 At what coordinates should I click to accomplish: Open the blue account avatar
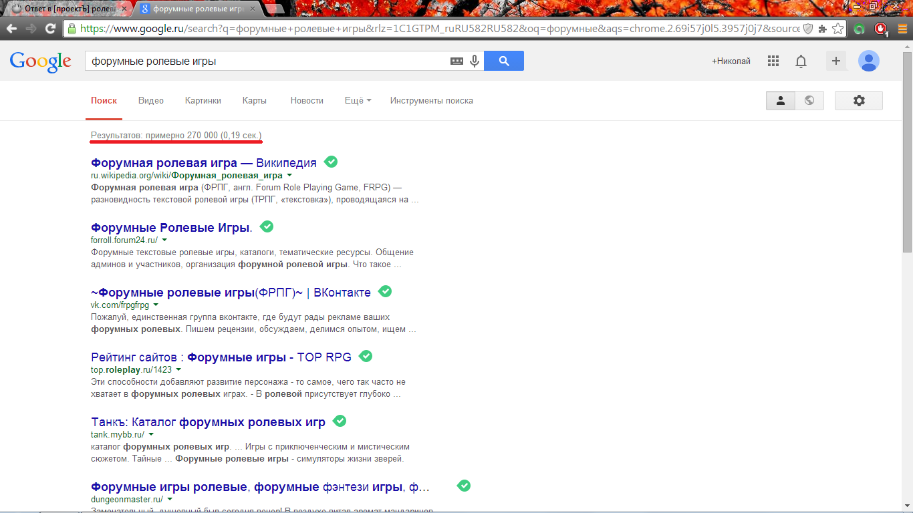(x=869, y=61)
